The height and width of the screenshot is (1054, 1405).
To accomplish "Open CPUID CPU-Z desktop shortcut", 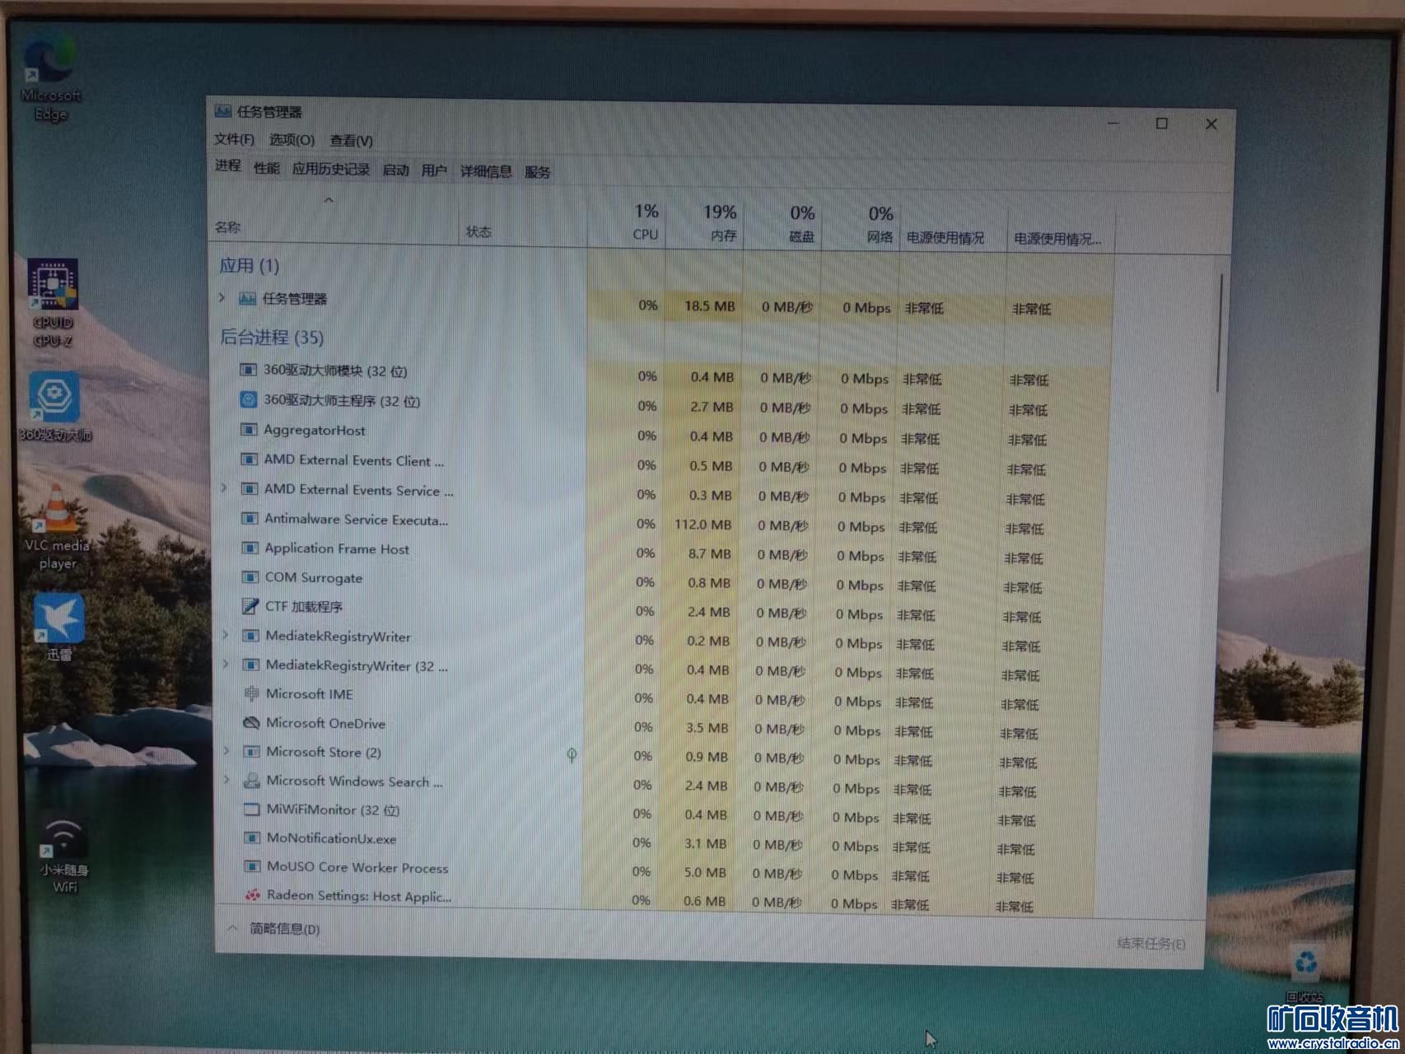I will [52, 302].
